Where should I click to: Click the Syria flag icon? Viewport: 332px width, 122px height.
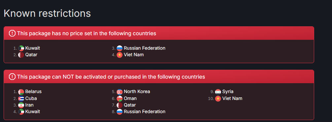point(218,92)
